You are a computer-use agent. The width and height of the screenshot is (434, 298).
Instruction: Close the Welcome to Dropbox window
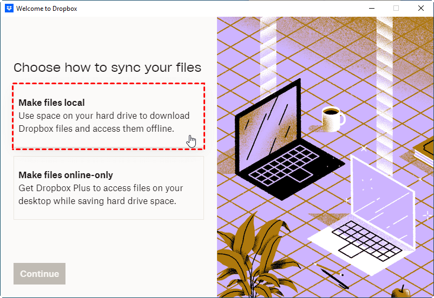pos(420,8)
